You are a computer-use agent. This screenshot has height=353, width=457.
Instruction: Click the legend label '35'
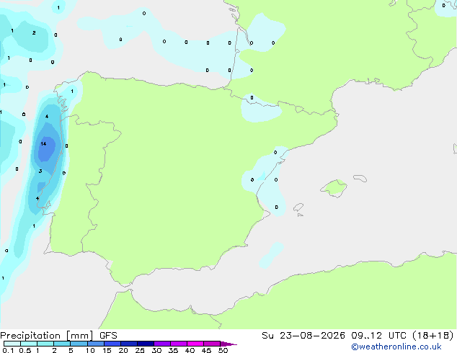pyautogui.click(x=173, y=350)
